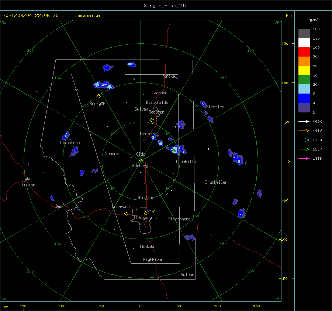
Task: Click the yellow diamond marker under Cochrane
Action: coord(127,214)
